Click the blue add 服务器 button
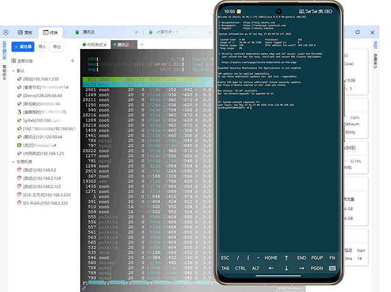Image resolution: width=391 pixels, height=292 pixels. [x=23, y=46]
